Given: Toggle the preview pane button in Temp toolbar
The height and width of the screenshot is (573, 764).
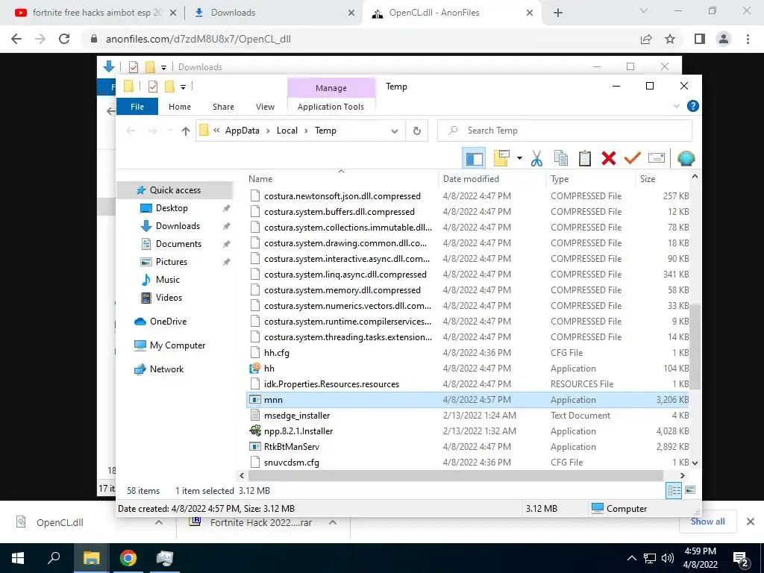Looking at the screenshot, I should [x=474, y=158].
